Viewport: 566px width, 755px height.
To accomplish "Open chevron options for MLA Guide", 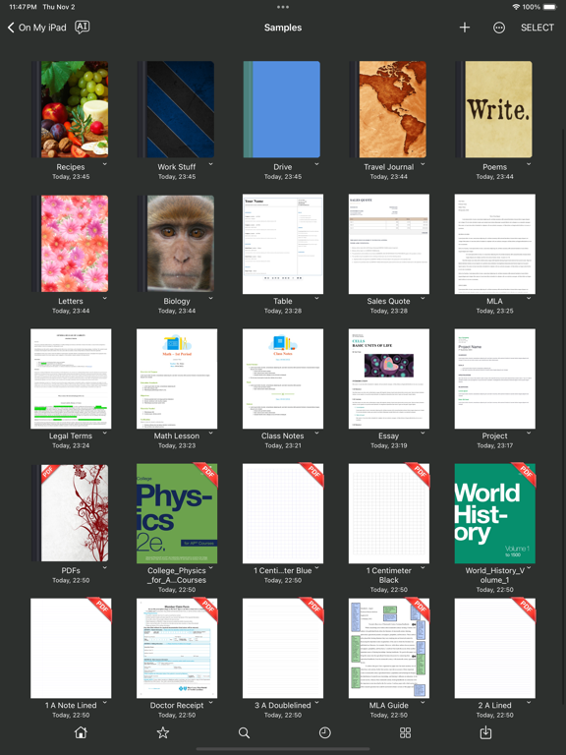I will pyautogui.click(x=423, y=703).
